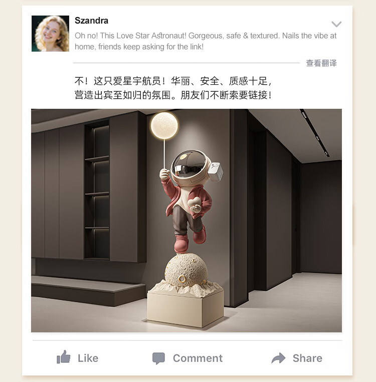
Task: Click the thumbs-up Like icon
Action: click(x=63, y=357)
